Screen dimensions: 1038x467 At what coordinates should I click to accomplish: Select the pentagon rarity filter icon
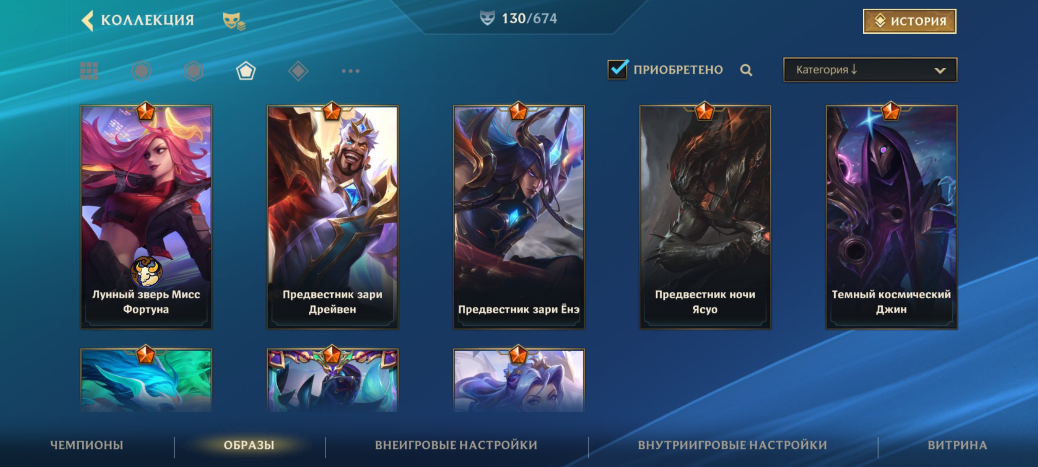click(x=246, y=71)
